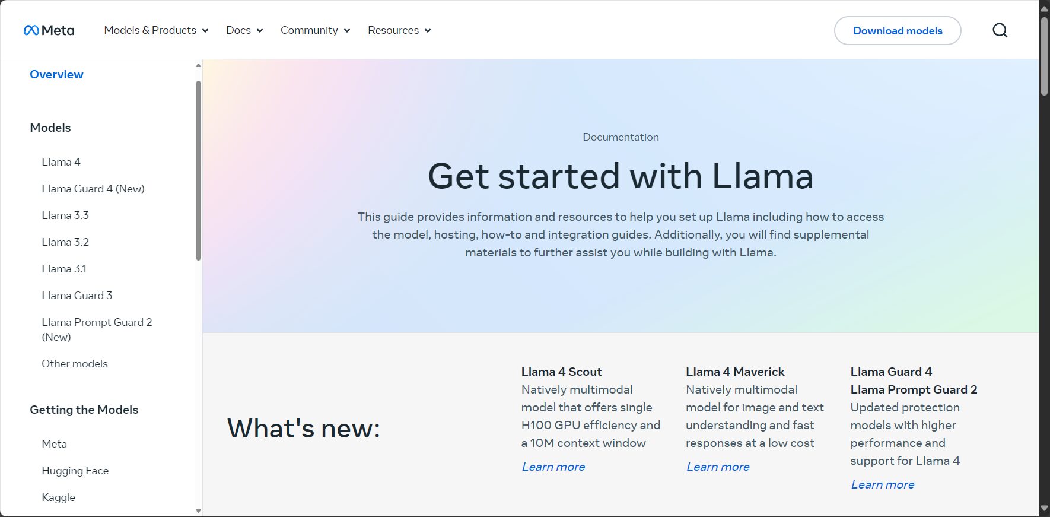
Task: Open Llama Guard 4 (New) page
Action: 93,189
